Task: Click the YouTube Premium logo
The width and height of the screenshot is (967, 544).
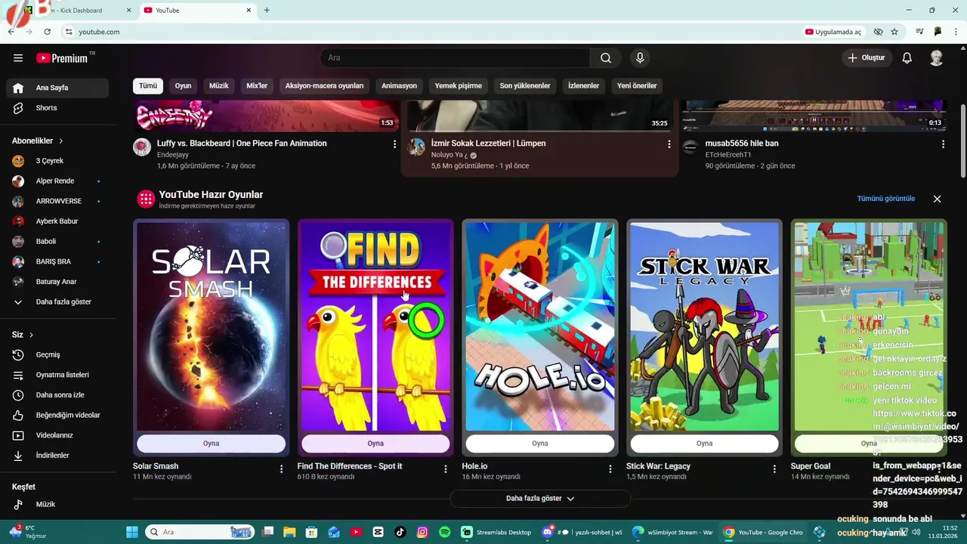Action: 62,58
